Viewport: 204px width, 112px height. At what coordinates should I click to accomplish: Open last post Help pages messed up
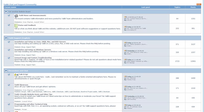[x=137, y=61]
